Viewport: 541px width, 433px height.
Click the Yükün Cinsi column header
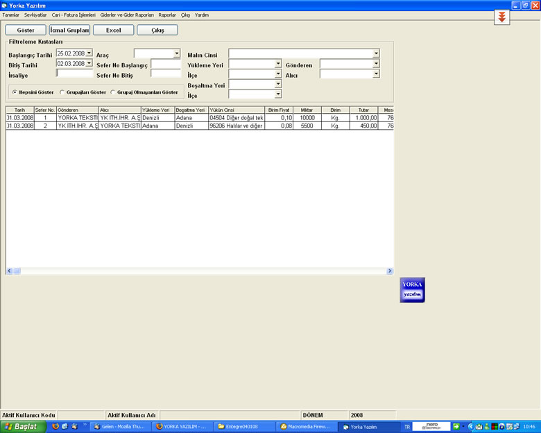click(x=237, y=110)
